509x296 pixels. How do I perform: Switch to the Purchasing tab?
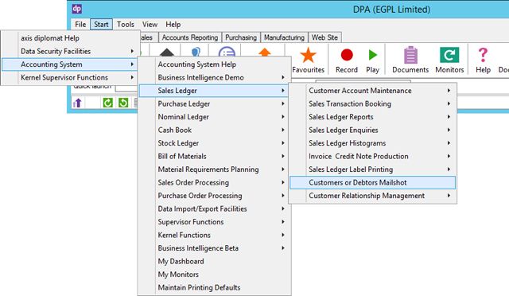click(241, 37)
